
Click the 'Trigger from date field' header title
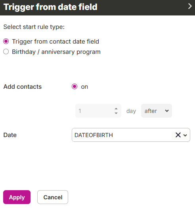coord(50,7)
